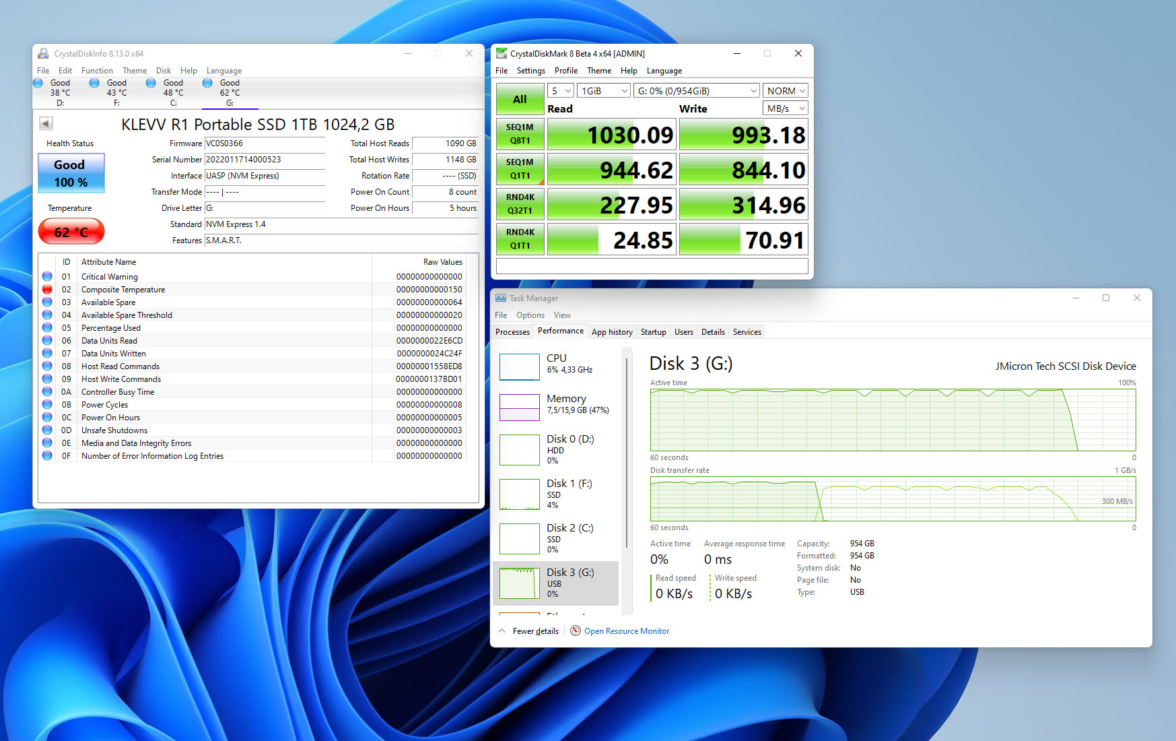Click the Host Read Commands row
Image resolution: width=1176 pixels, height=741 pixels.
pyautogui.click(x=253, y=366)
